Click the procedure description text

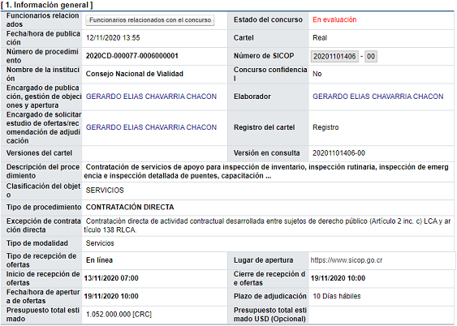(266, 171)
